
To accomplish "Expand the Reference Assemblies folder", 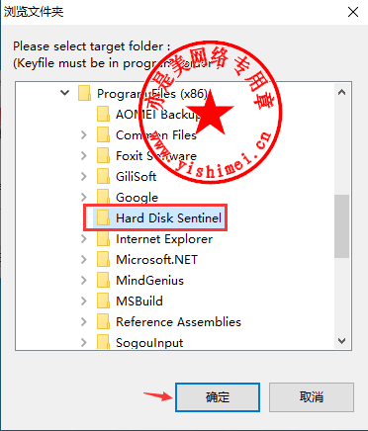I will coord(84,321).
